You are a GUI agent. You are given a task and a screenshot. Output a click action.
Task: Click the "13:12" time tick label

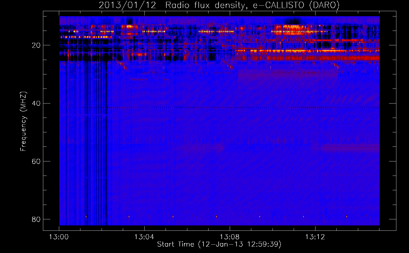(x=315, y=237)
